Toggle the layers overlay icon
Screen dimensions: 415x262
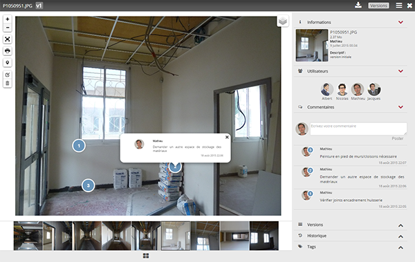[x=283, y=21]
